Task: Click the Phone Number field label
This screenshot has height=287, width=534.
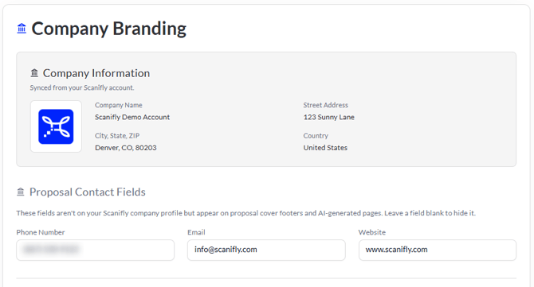Action: 41,232
